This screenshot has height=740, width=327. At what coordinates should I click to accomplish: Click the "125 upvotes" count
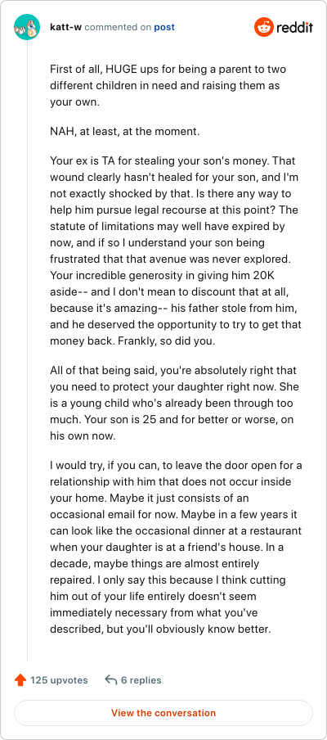pyautogui.click(x=59, y=680)
